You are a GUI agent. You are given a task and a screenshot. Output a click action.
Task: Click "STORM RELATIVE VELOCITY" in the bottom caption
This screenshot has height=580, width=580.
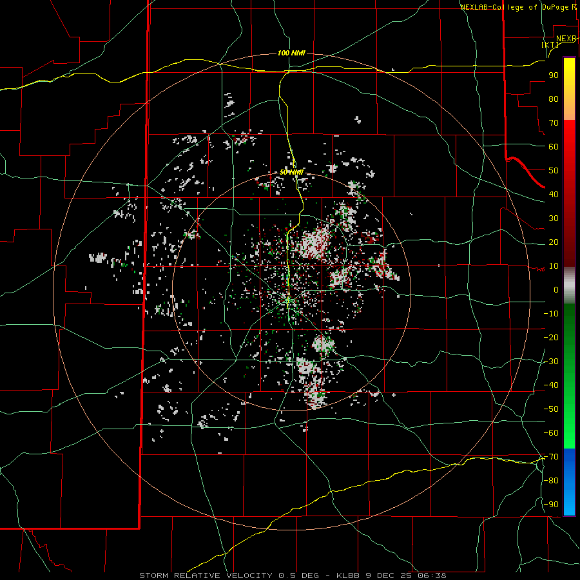pyautogui.click(x=206, y=575)
